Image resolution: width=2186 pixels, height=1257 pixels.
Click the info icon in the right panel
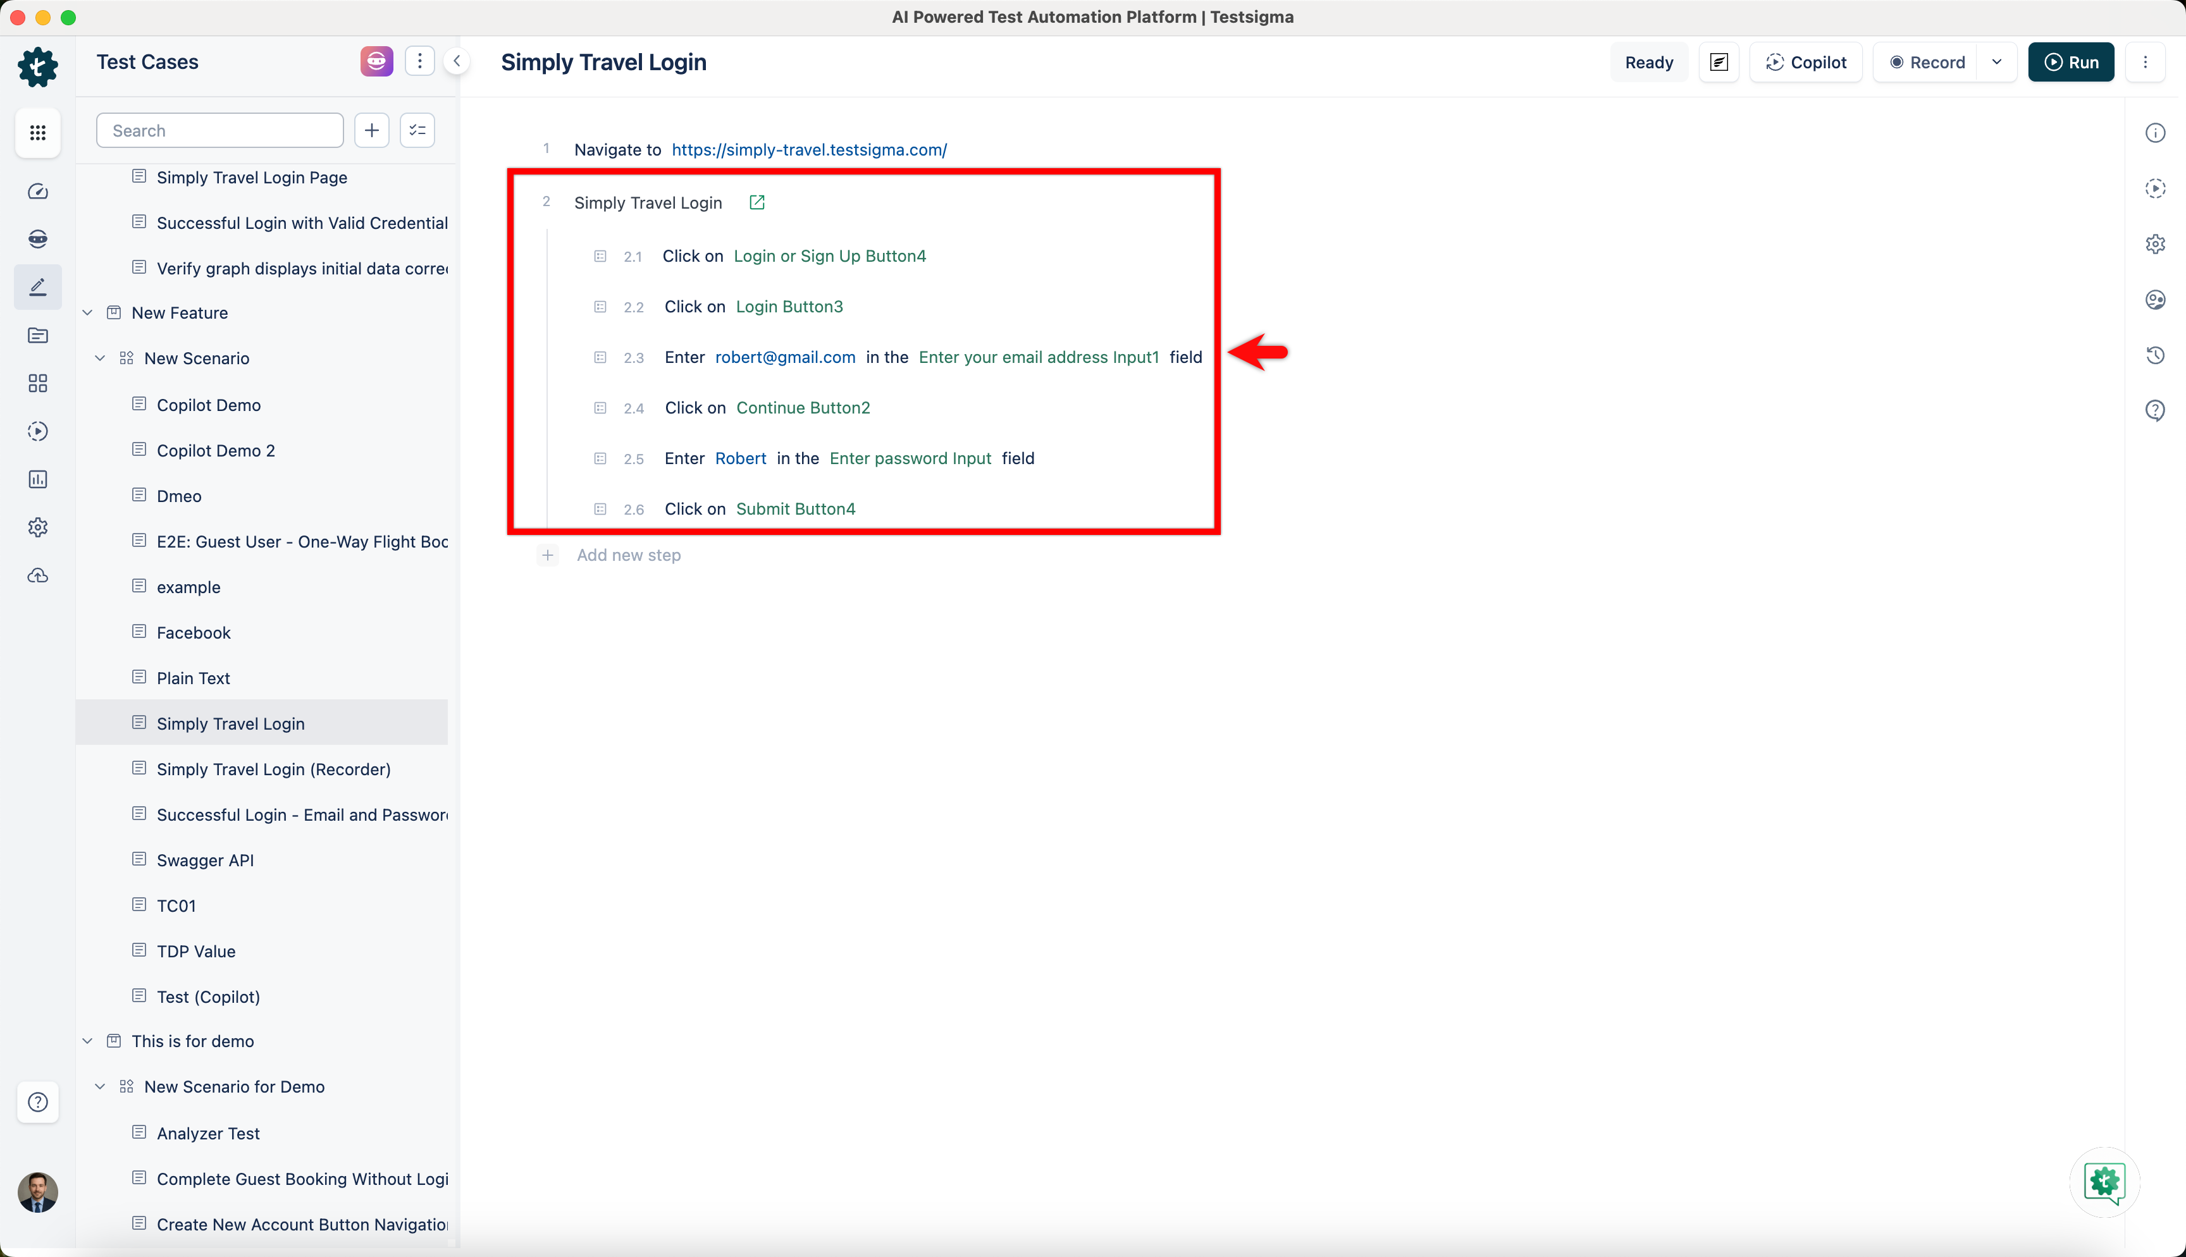coord(2155,132)
